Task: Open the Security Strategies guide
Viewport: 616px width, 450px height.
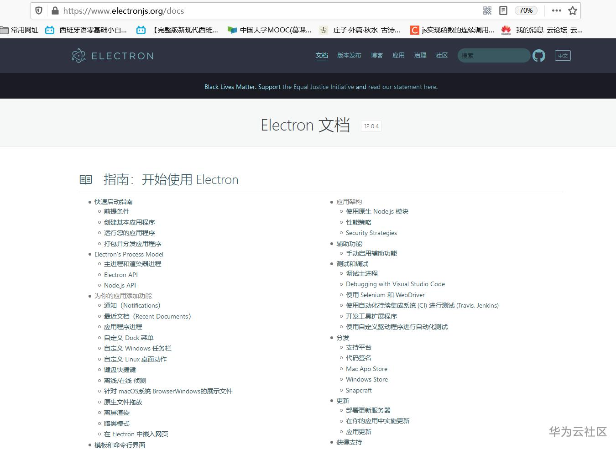Action: click(x=371, y=233)
